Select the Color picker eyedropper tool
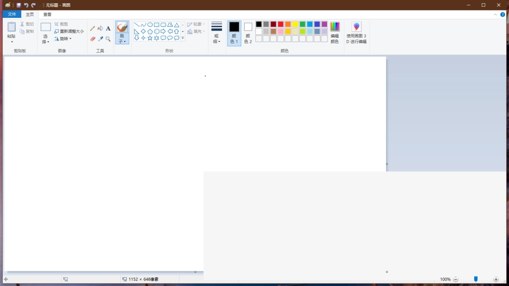The height and width of the screenshot is (286, 509). [x=100, y=39]
